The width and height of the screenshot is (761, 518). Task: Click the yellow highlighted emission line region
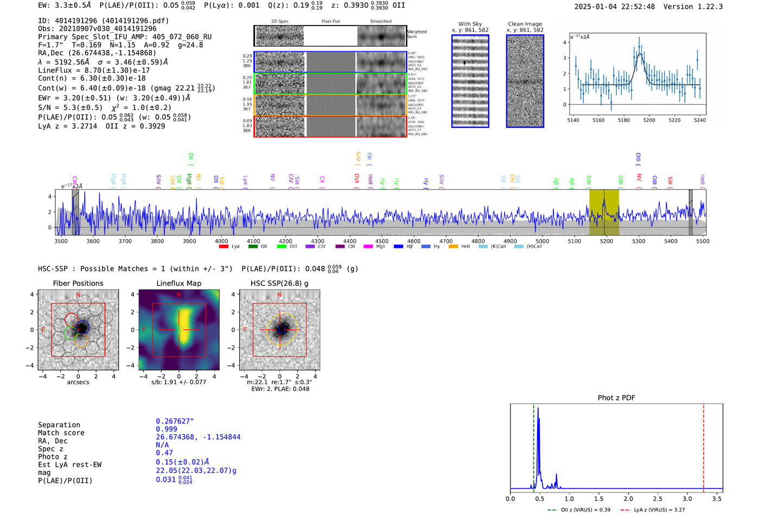point(604,212)
